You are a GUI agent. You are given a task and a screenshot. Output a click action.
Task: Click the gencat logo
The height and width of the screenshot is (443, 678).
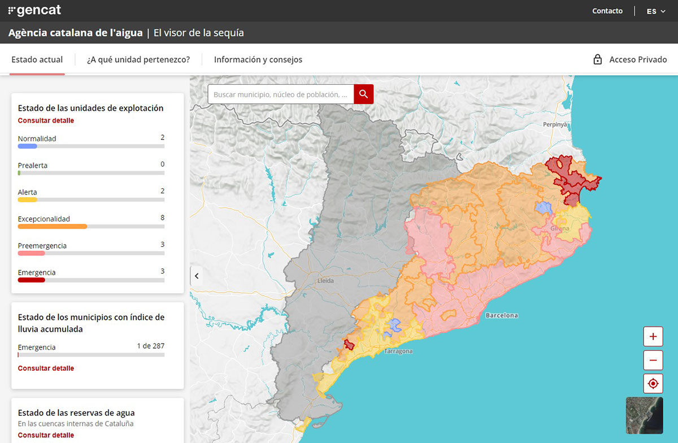click(34, 10)
